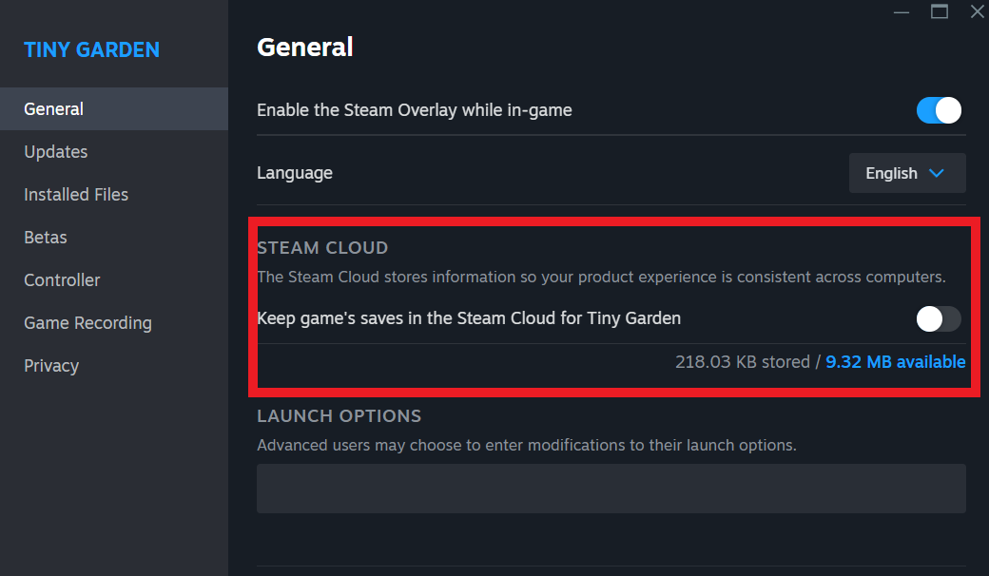Click the 9.32 MB available link

(x=895, y=362)
